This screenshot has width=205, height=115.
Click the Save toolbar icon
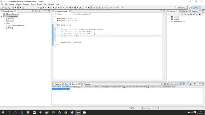(6, 8)
